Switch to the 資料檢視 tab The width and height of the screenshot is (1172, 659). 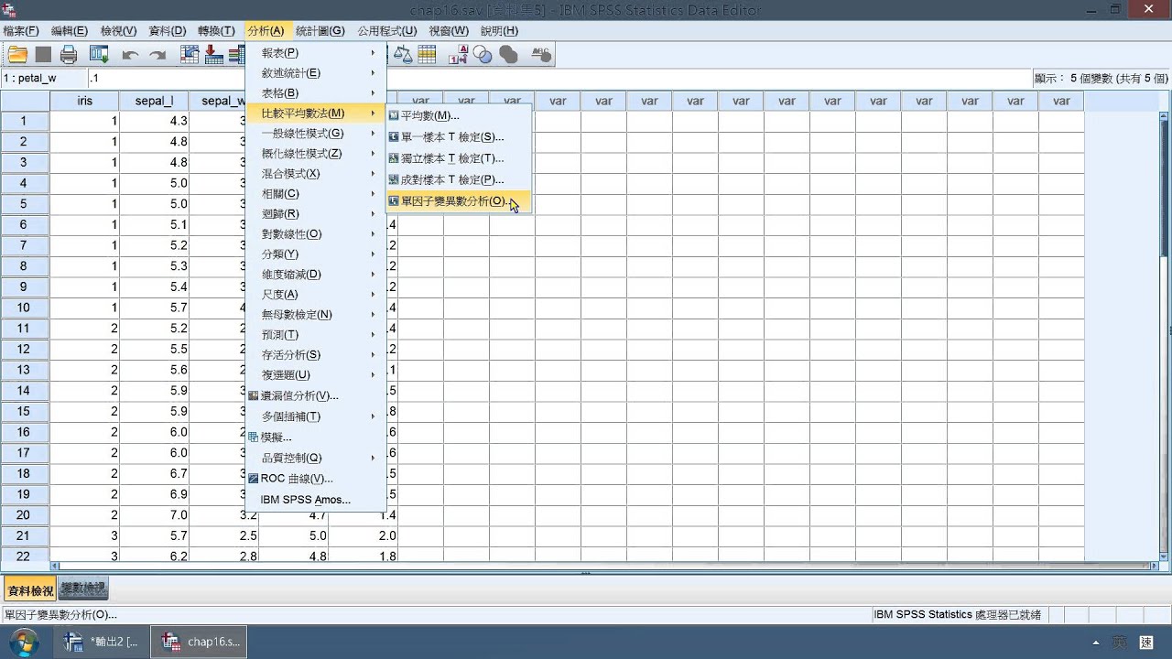30,590
